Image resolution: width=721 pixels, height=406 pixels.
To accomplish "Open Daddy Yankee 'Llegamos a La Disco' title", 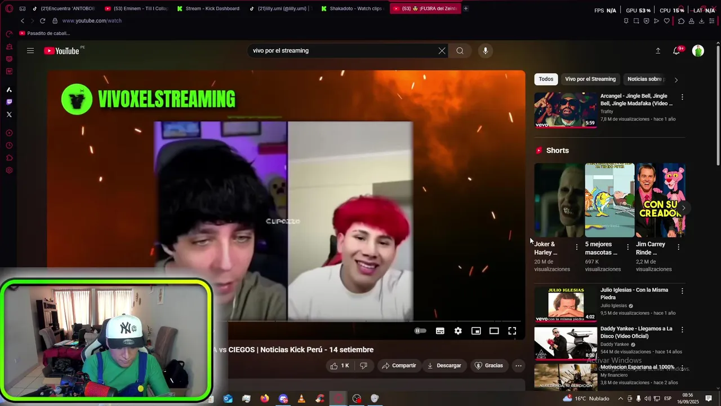I will 636,332.
